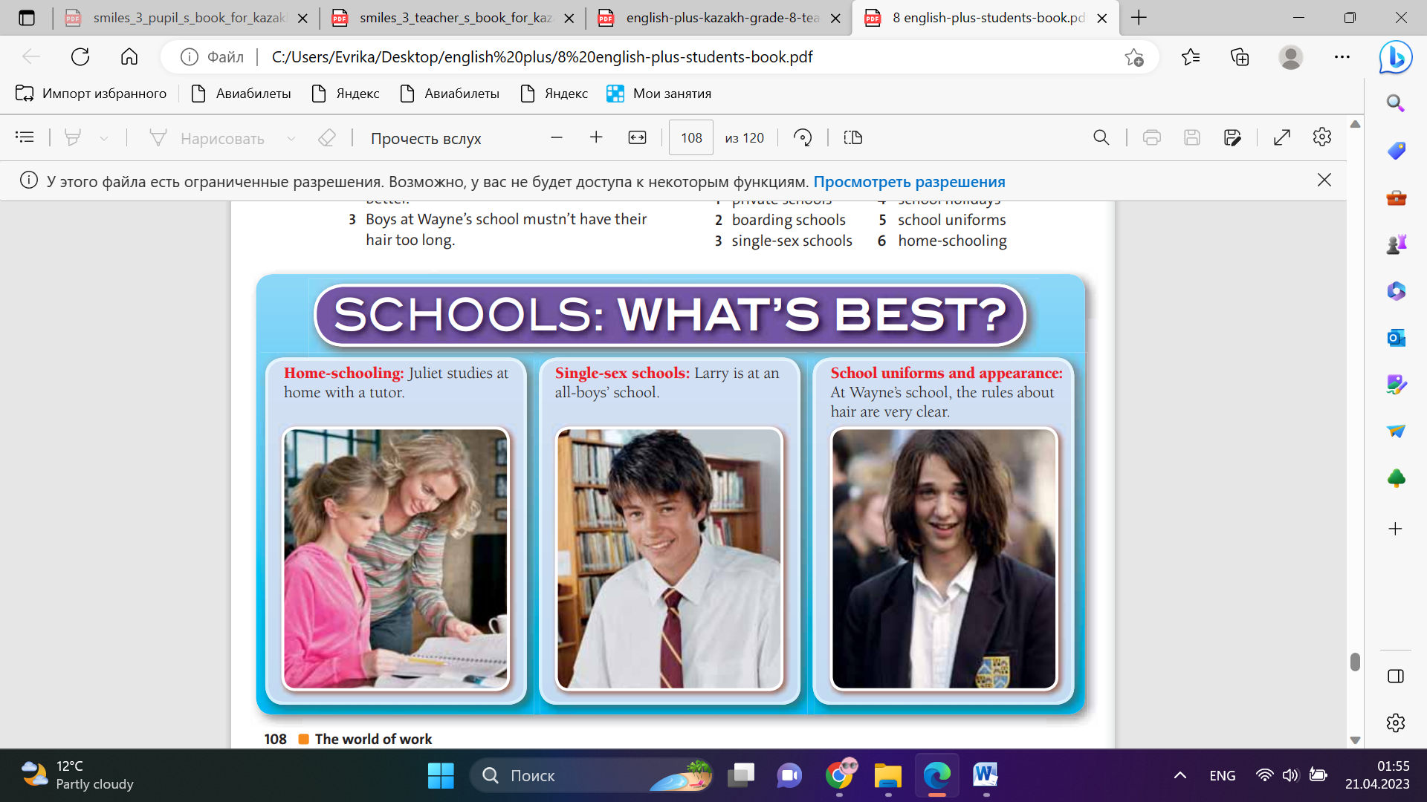Click Прочесть вслух read aloud button
Screen dimensions: 1427x802
pos(425,139)
